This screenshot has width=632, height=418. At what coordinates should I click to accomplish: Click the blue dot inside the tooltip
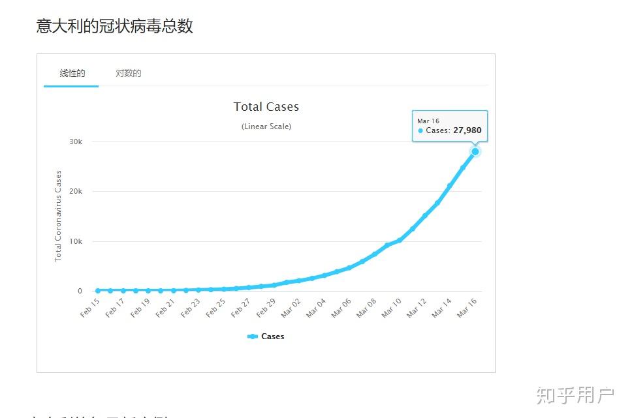pyautogui.click(x=420, y=130)
